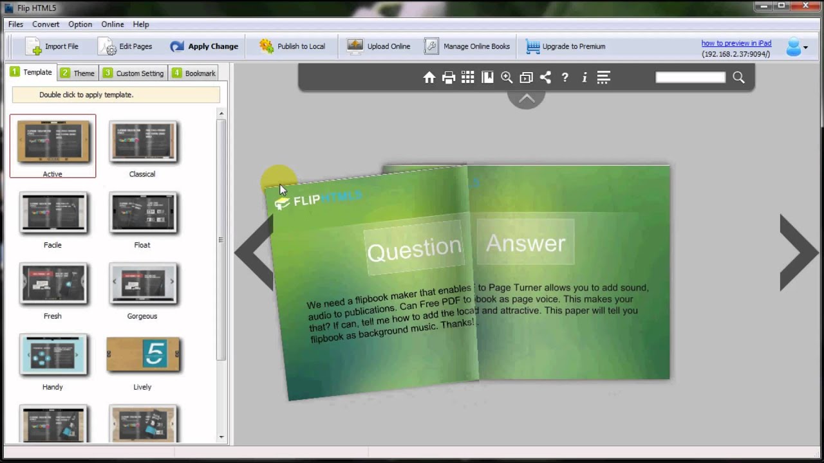
Task: Open the Help menu
Action: pyautogui.click(x=141, y=24)
